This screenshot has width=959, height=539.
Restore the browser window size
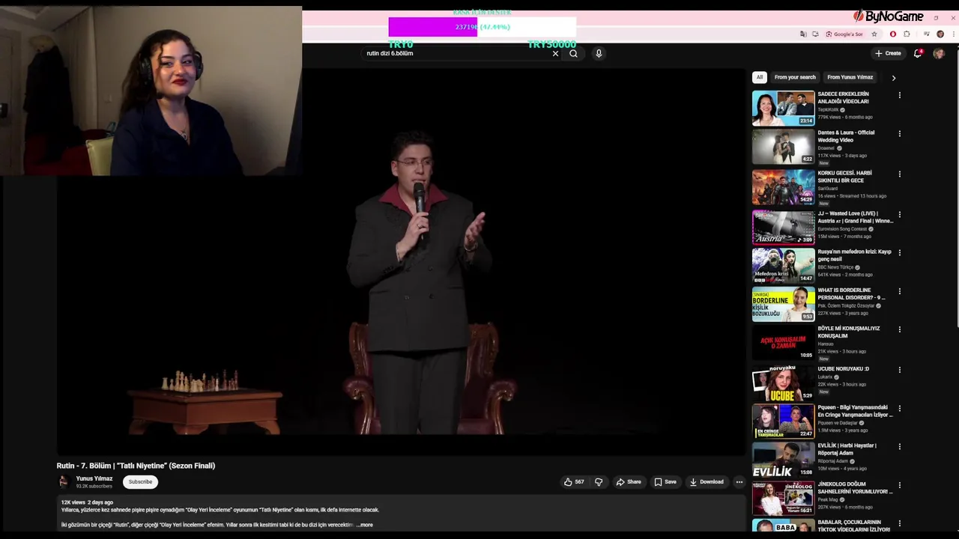[936, 17]
